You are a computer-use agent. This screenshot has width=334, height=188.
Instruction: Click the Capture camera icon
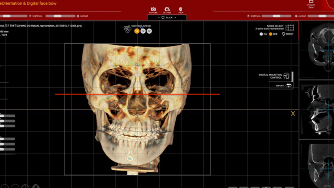pos(153,9)
